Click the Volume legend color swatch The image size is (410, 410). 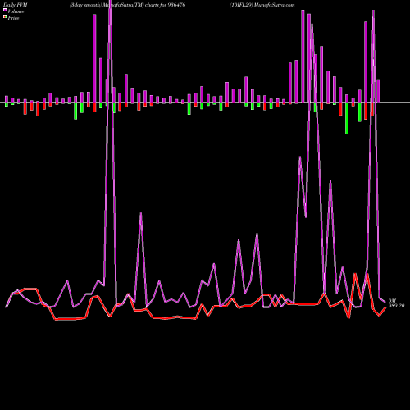point(5,10)
